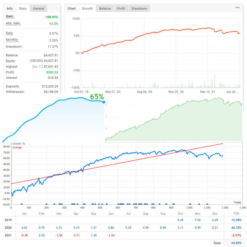The height and width of the screenshot is (247, 247).
Task: Click the Jan column header
Action: pyautogui.click(x=24, y=214)
